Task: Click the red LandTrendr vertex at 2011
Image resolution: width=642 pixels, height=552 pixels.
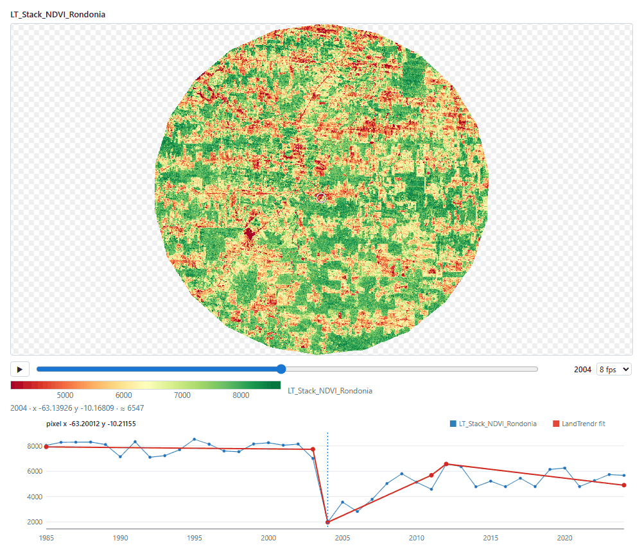Action: 431,476
